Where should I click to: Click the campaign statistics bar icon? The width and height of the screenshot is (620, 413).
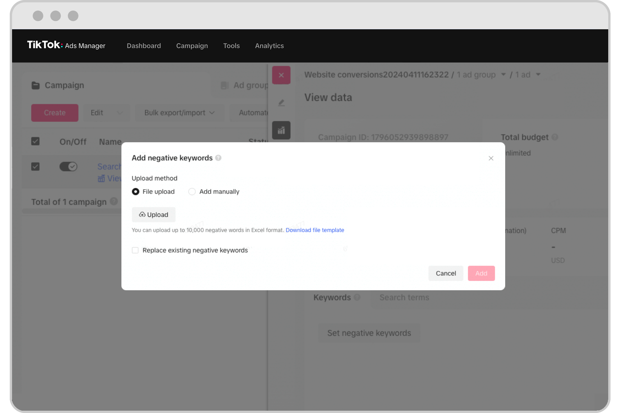click(x=282, y=130)
